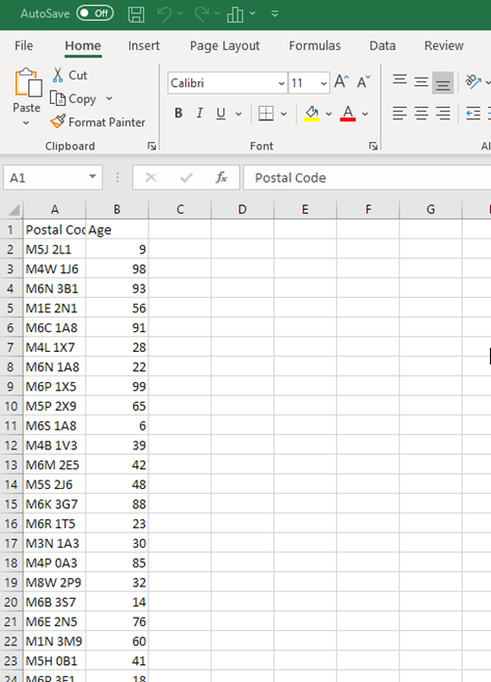Click the Align Right icon
Viewport: 491px width, 682px height.
click(x=443, y=114)
